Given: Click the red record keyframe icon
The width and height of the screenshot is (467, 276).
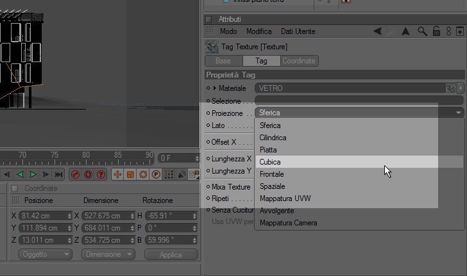Looking at the screenshot, I should point(75,175).
